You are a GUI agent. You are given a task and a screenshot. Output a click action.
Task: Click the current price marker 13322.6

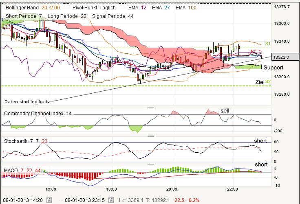pyautogui.click(x=285, y=57)
